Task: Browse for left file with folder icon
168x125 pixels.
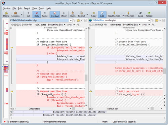Action: pos(78,20)
